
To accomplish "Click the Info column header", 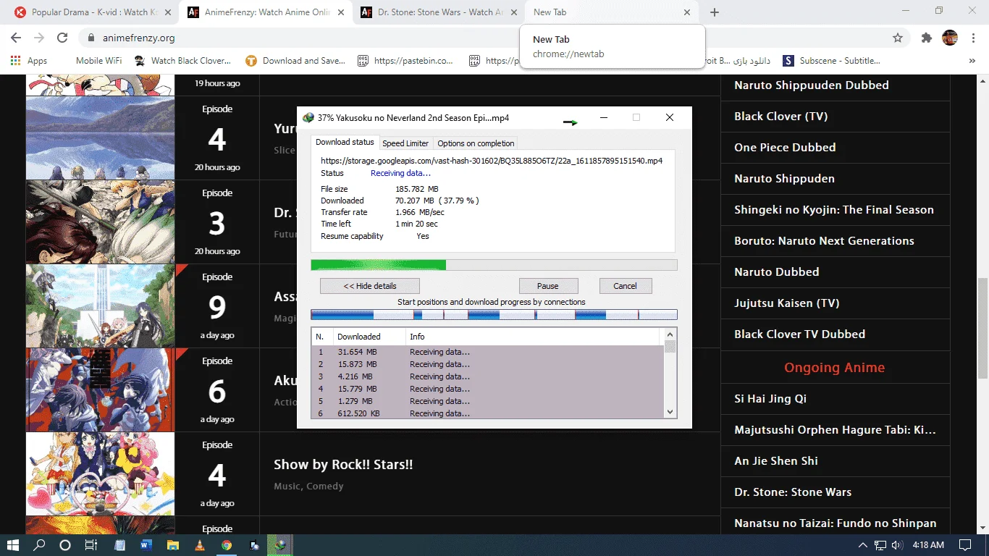I will coord(533,337).
